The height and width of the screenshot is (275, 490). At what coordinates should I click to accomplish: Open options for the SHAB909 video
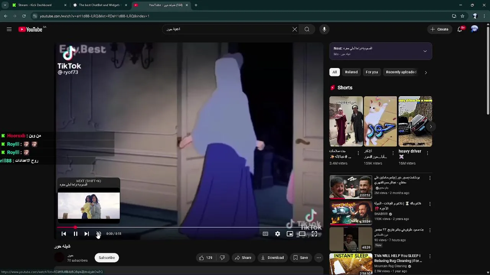tap(430, 204)
